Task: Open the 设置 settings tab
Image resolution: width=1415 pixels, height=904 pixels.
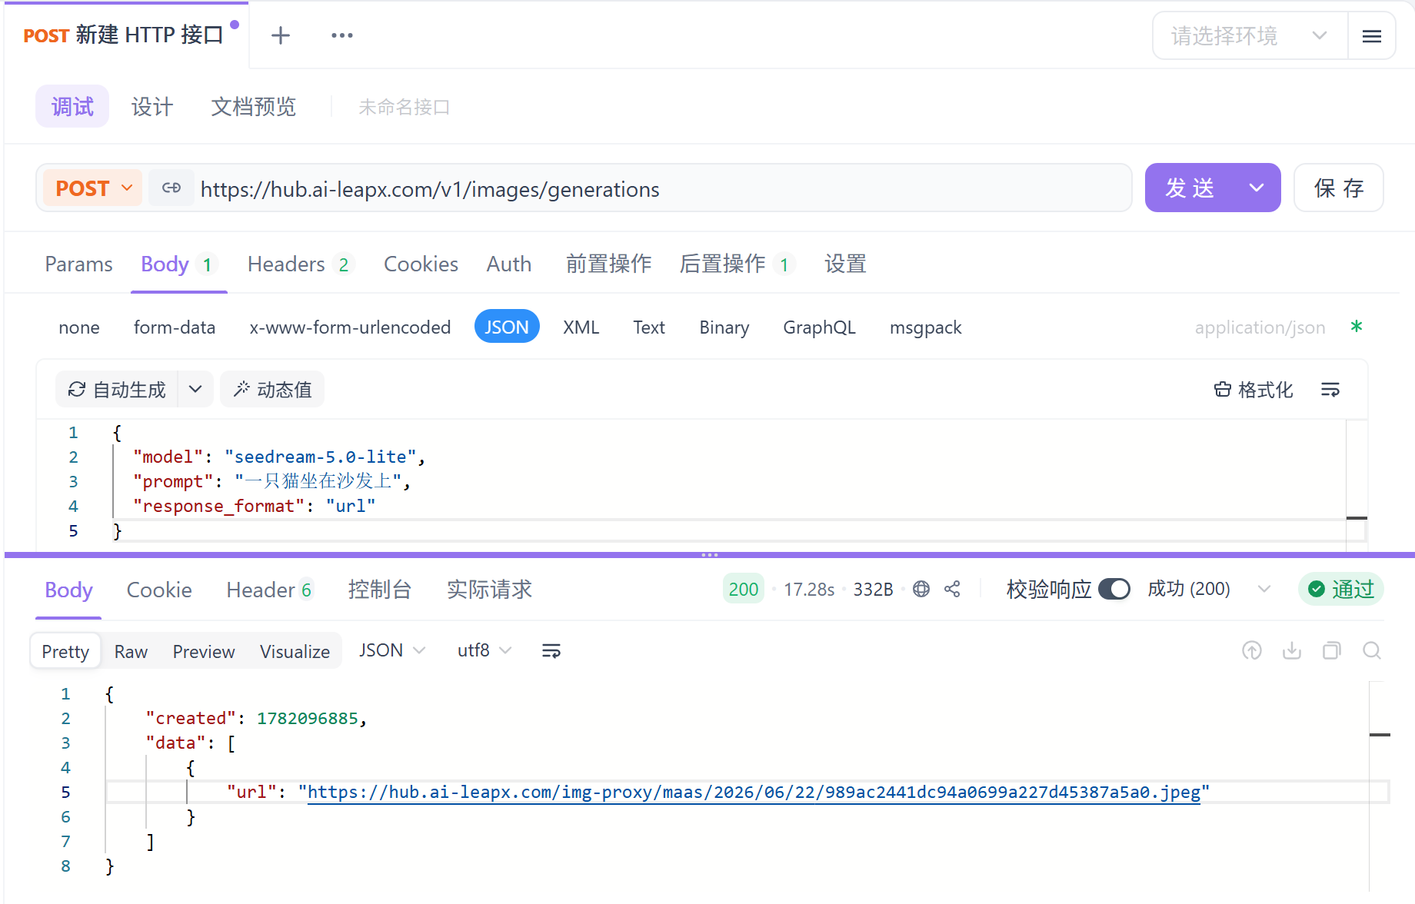Action: coord(845,264)
